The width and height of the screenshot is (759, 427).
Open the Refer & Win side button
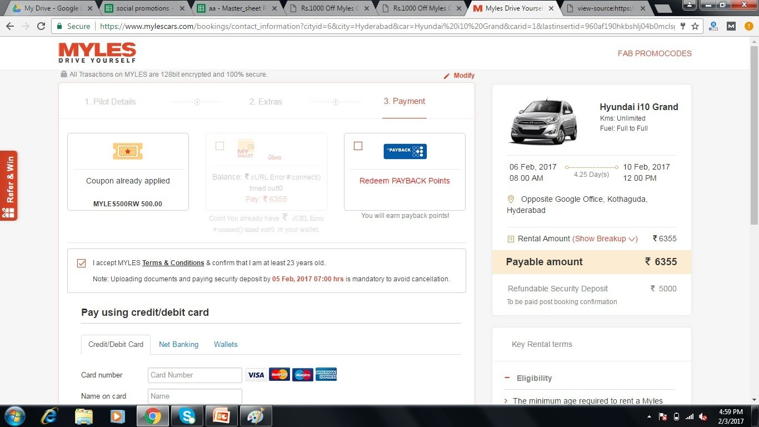(9, 186)
